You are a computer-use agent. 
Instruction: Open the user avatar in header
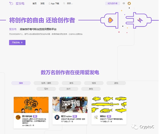pyautogui.click(x=129, y=4)
